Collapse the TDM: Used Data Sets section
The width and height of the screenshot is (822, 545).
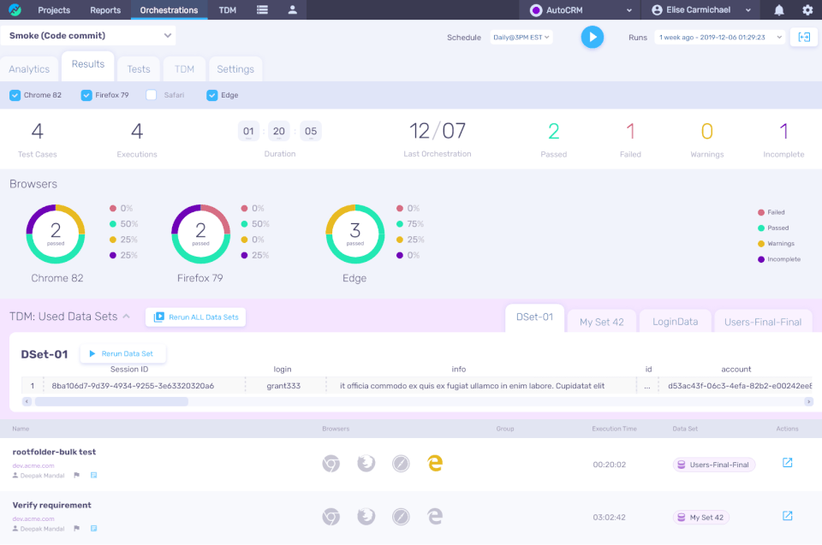(127, 317)
